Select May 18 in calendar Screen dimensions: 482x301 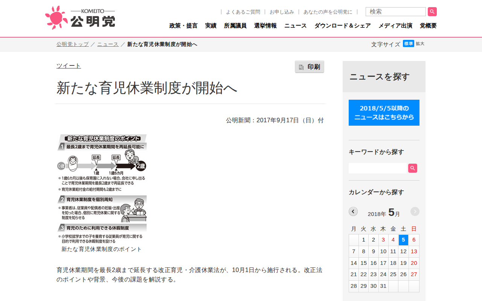pyautogui.click(x=393, y=263)
